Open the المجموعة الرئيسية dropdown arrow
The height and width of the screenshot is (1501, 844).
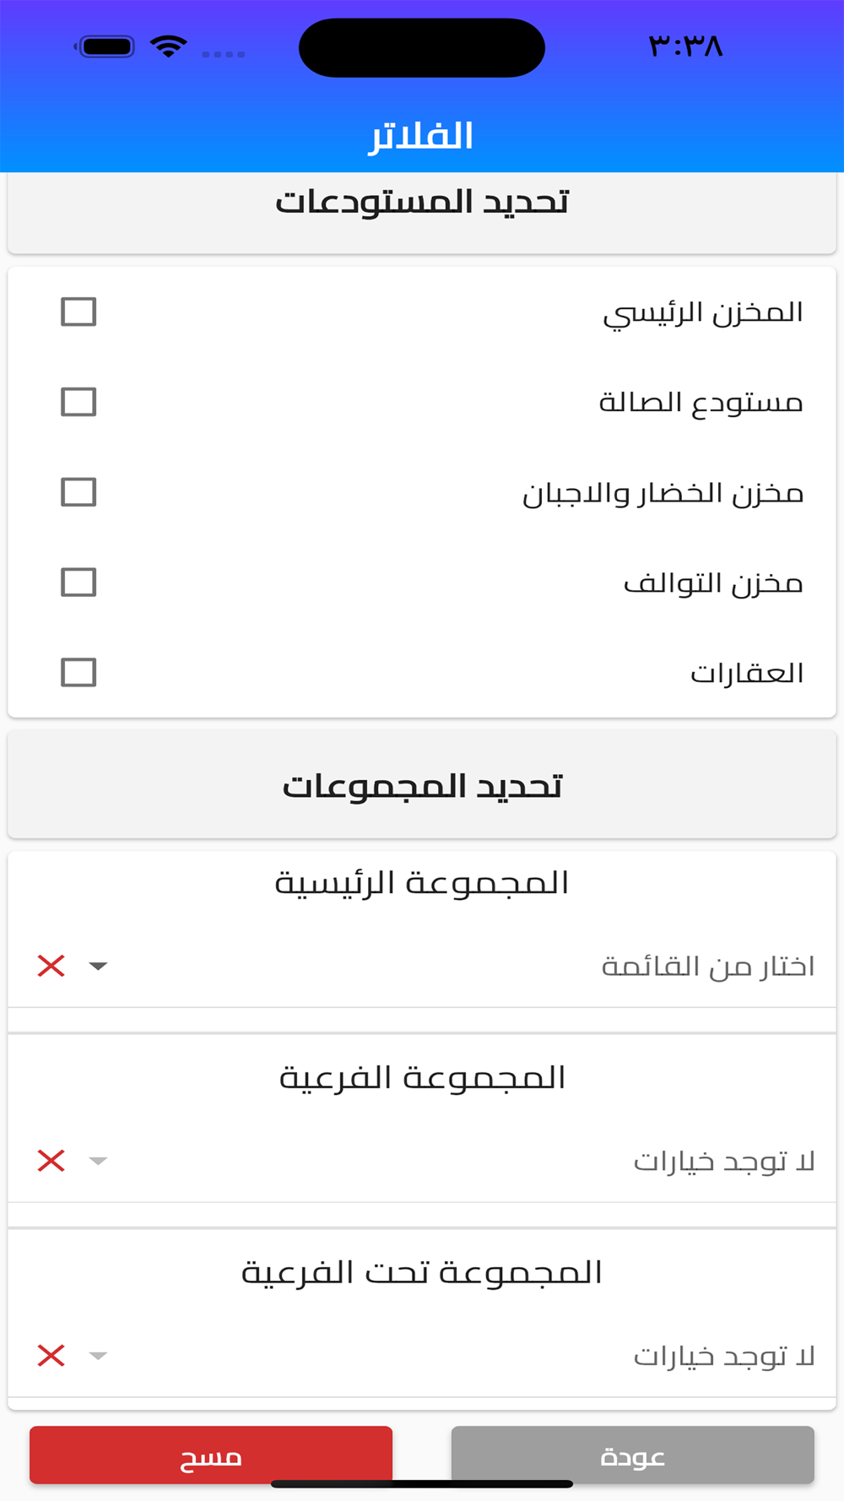(98, 966)
